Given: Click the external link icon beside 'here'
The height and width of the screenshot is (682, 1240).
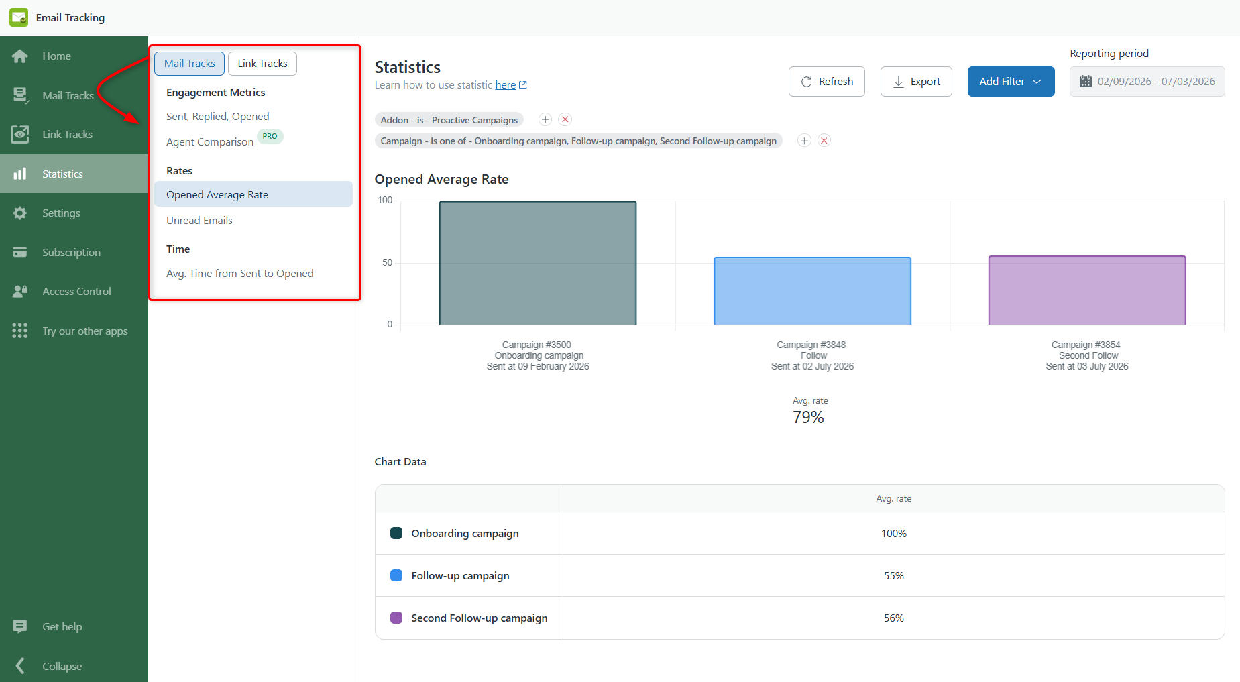Looking at the screenshot, I should (x=523, y=85).
